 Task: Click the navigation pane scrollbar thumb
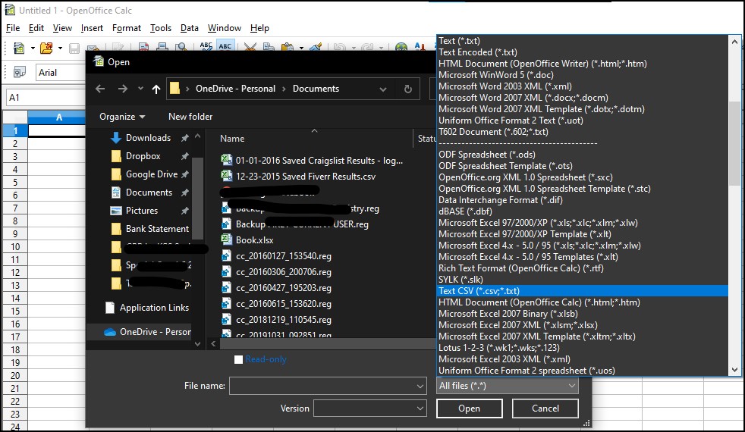point(198,199)
